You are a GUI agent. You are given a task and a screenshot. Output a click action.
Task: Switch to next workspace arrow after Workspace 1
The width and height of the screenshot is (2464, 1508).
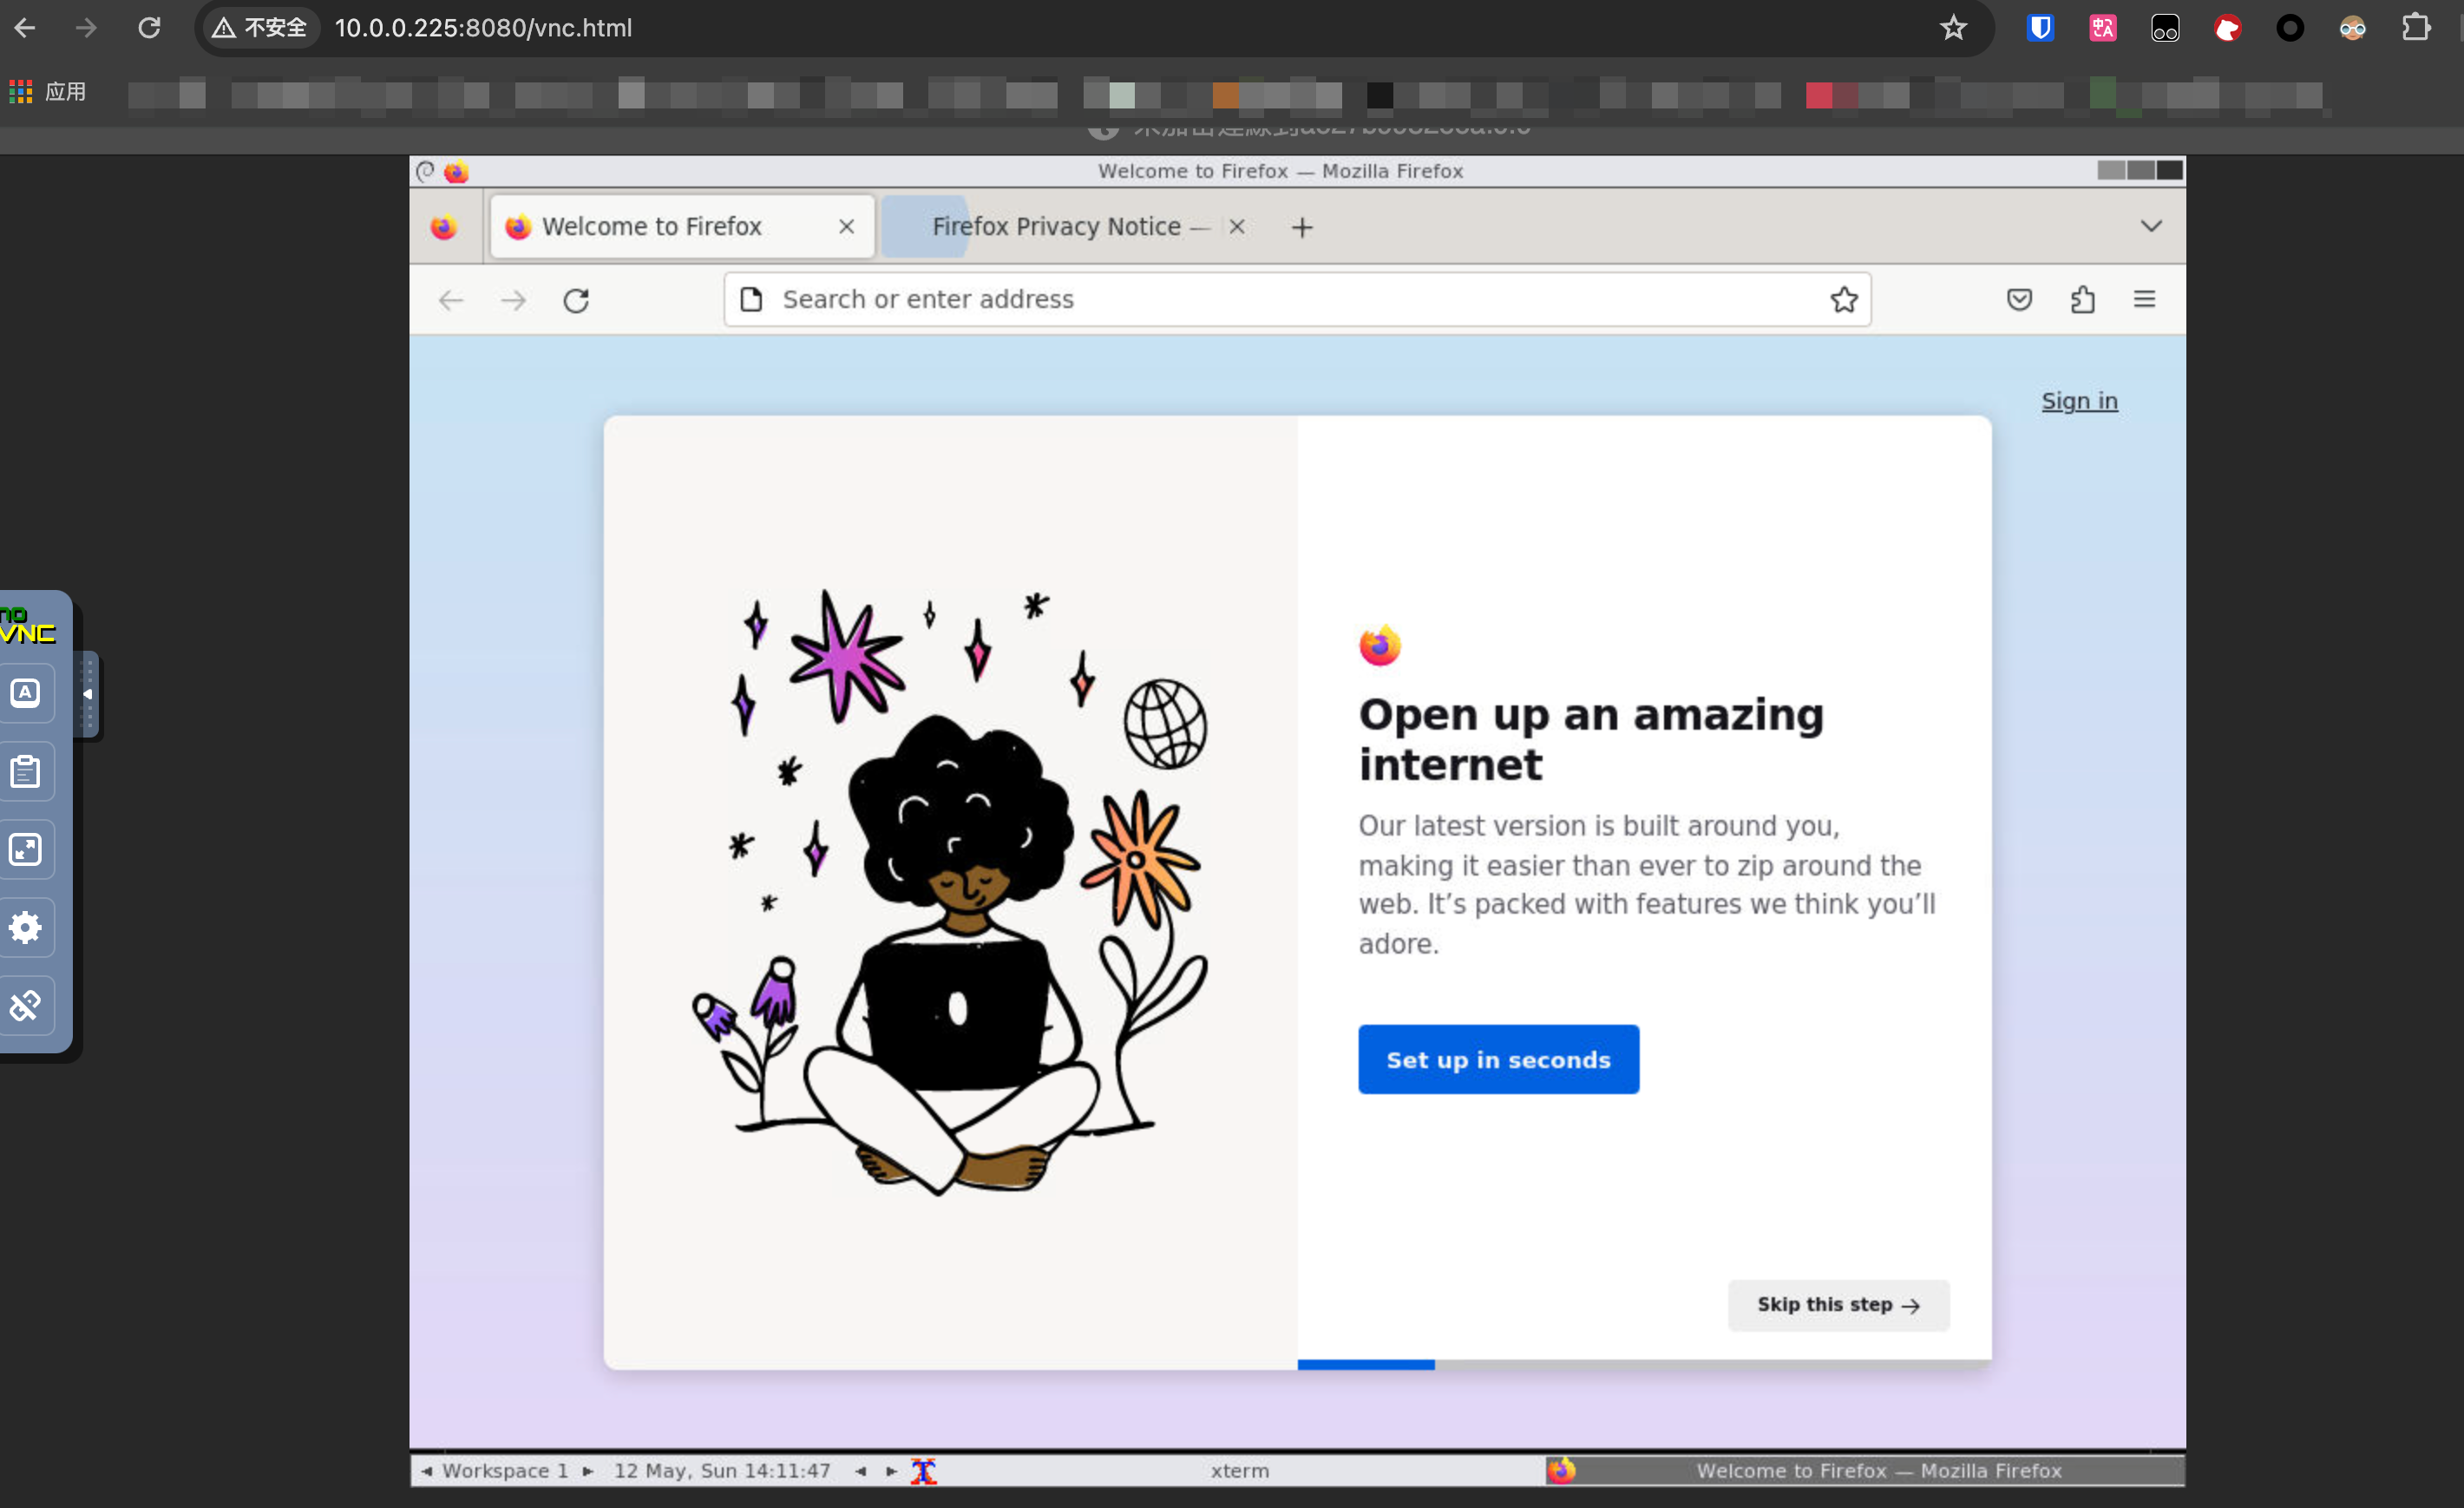pos(588,1471)
